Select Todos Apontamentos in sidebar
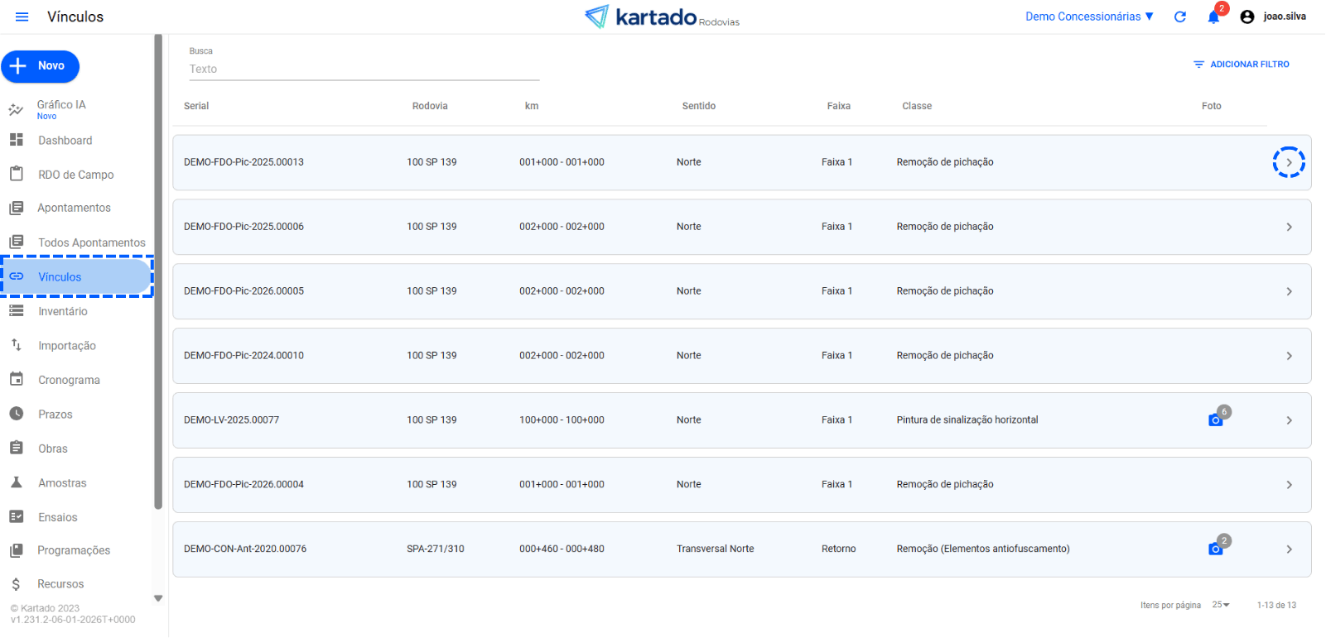The image size is (1326, 638). (x=91, y=242)
